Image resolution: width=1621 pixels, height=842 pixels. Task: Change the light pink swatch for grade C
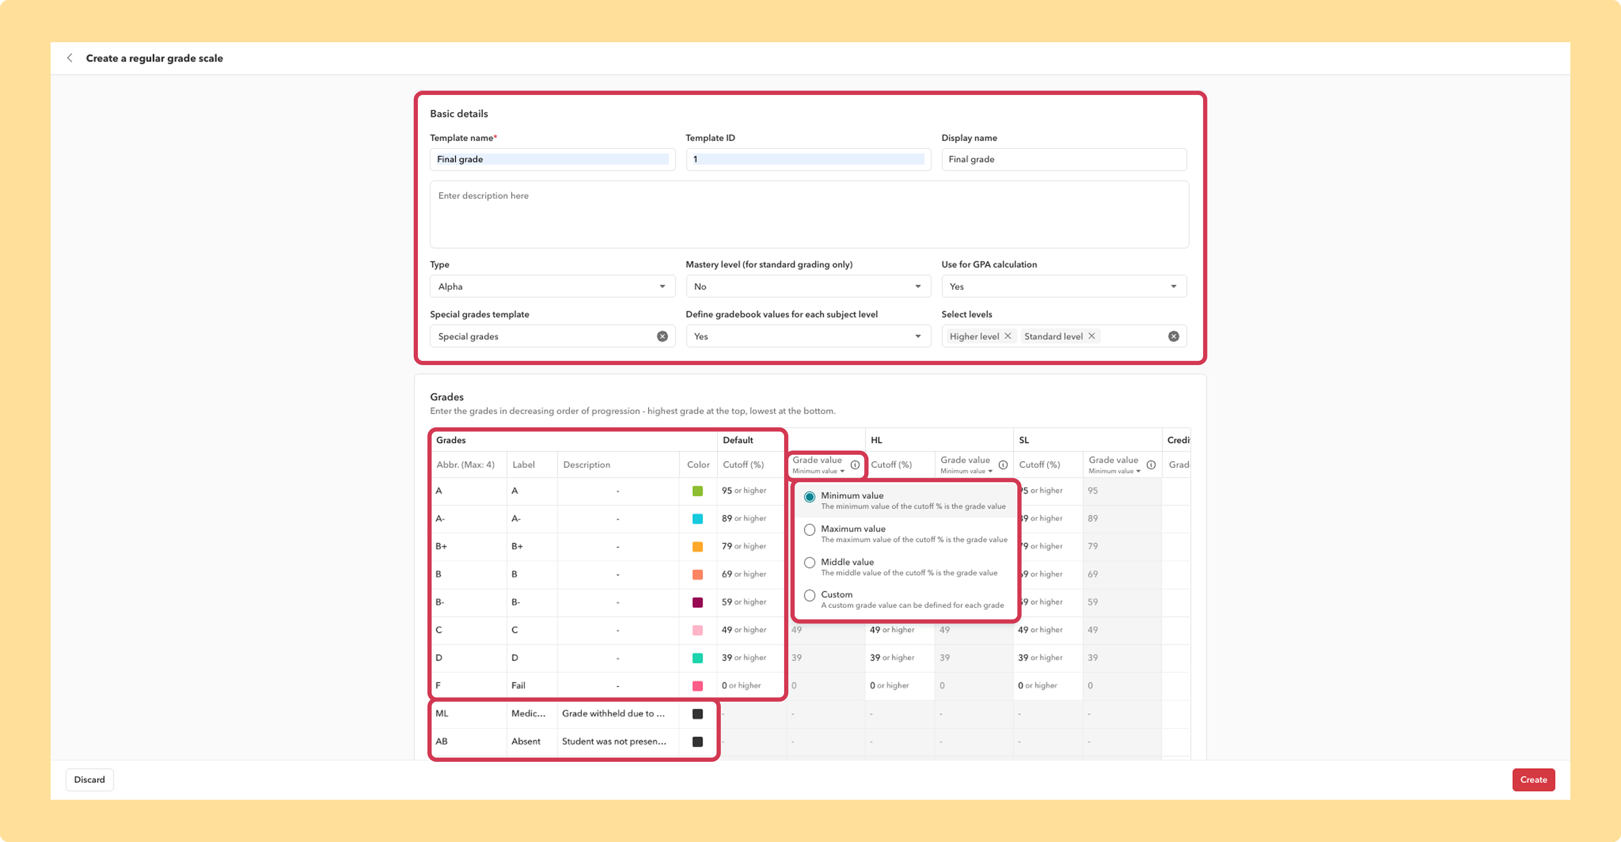(x=698, y=630)
